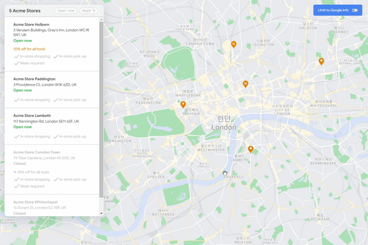Image resolution: width=368 pixels, height=245 pixels.
Task: Click Camden Town's 10% off for all tools
Action: click(x=31, y=172)
